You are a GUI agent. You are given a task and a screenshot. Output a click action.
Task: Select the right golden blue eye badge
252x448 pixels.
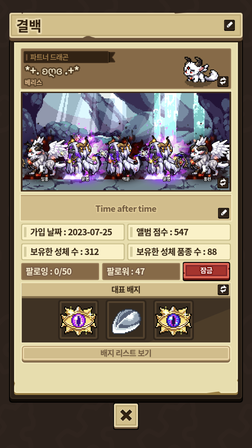[x=173, y=320]
